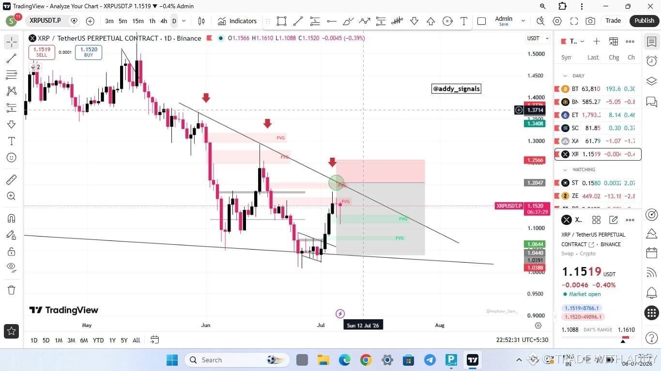Click the Publish button
The image size is (661, 371).
pos(645,21)
